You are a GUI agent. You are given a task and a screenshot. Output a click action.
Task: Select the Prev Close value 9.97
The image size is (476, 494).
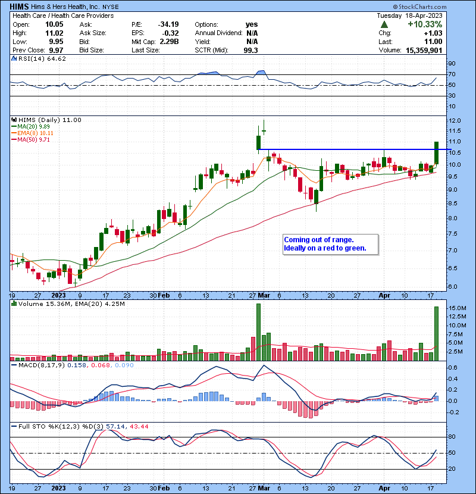point(56,51)
